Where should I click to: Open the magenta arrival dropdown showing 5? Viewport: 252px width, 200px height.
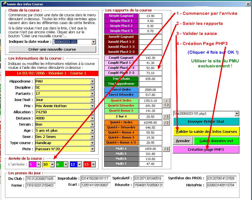pyautogui.click(x=38, y=164)
